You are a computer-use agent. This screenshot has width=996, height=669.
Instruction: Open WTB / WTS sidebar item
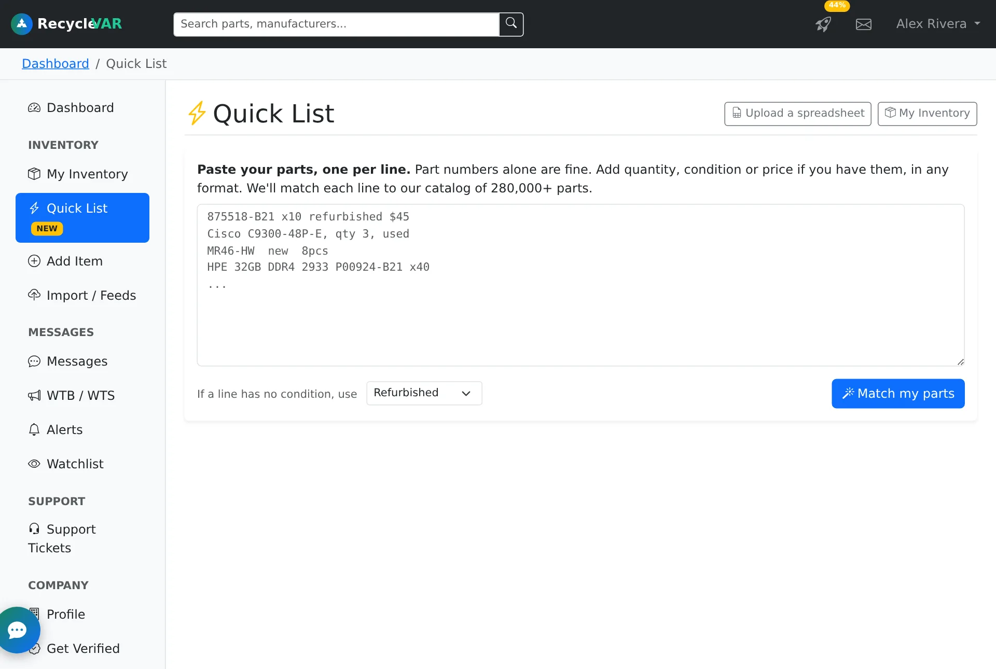tap(82, 395)
